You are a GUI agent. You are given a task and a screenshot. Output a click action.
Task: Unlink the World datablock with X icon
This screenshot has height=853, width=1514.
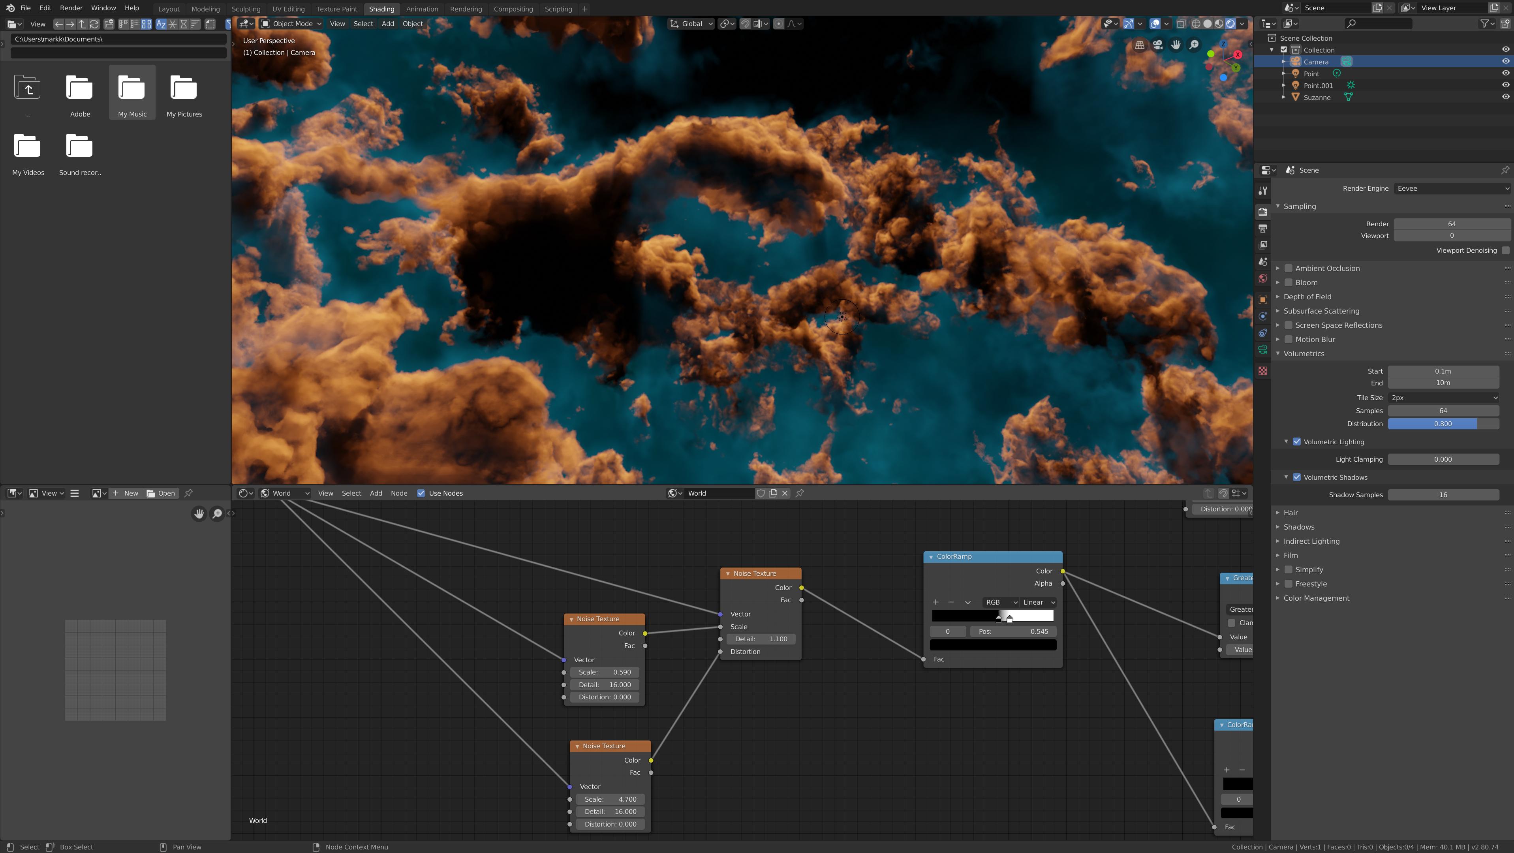[x=785, y=493]
